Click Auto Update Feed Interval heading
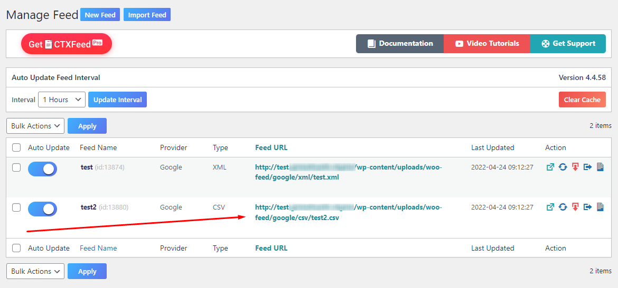The height and width of the screenshot is (288, 618). click(x=55, y=77)
